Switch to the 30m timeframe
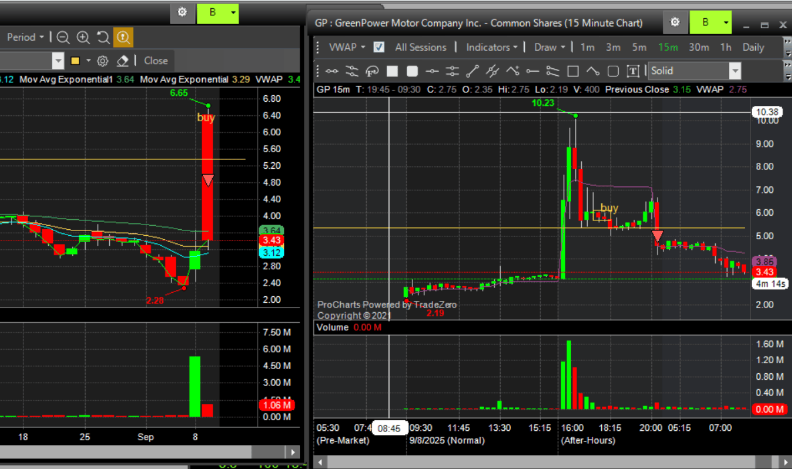 699,47
